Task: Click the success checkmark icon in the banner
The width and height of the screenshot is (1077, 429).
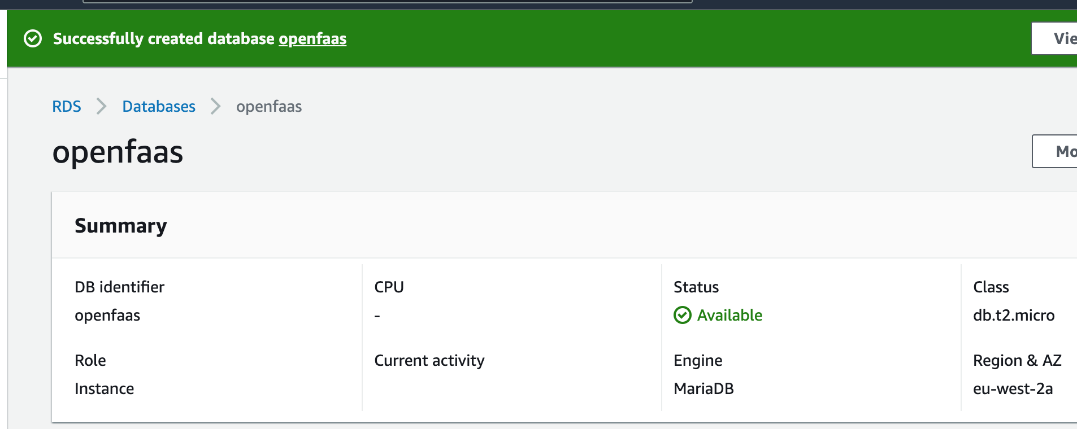Action: [x=33, y=39]
